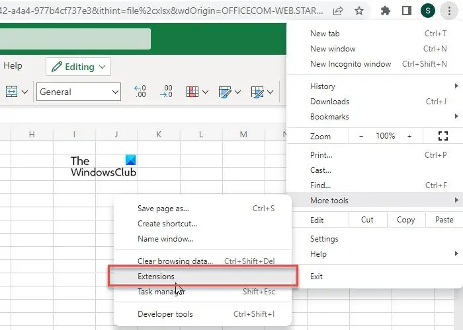The height and width of the screenshot is (330, 463).
Task: Select column J header
Action: 116,135
